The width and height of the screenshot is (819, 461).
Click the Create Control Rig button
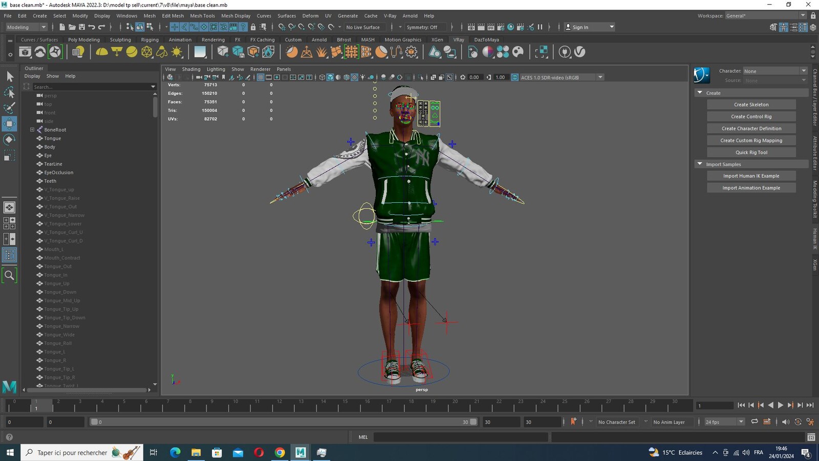tap(751, 116)
